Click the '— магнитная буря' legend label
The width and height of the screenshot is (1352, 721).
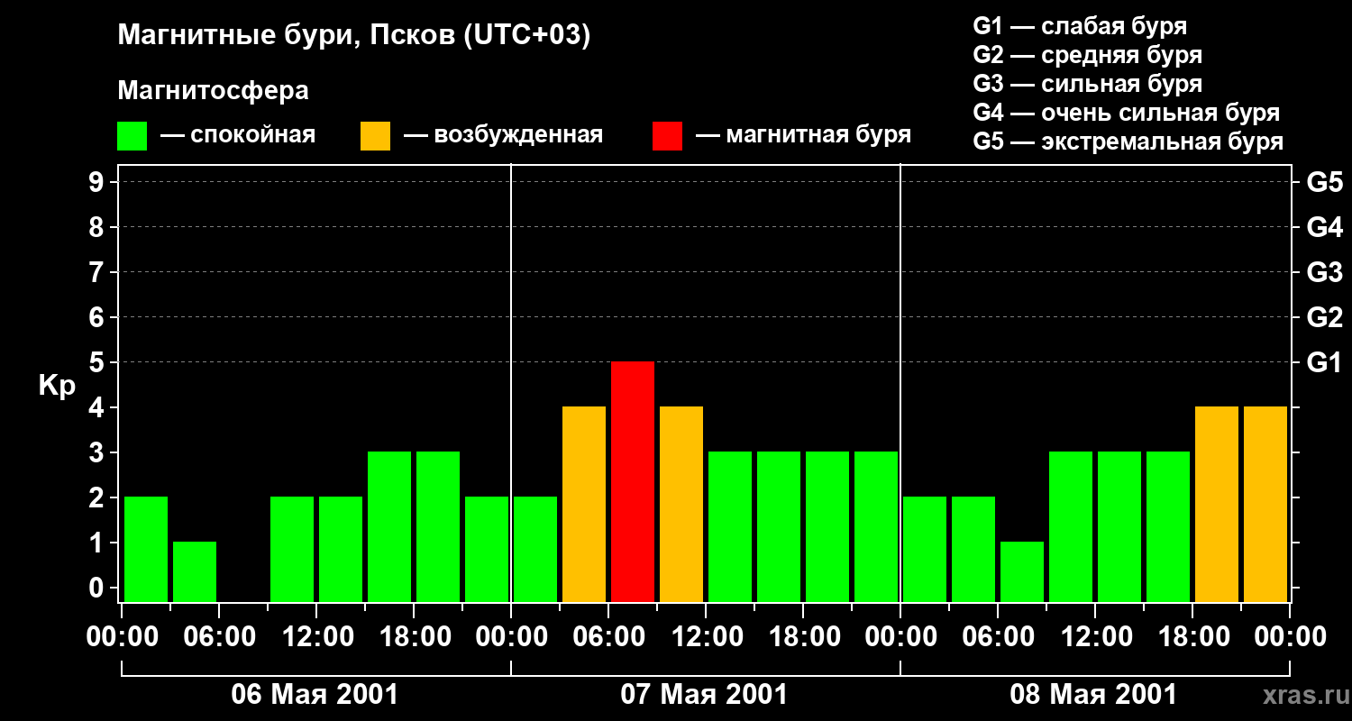pos(803,136)
